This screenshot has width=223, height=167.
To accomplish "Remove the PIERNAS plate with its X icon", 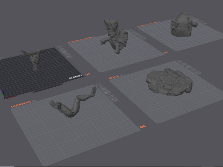I will (x=99, y=85).
